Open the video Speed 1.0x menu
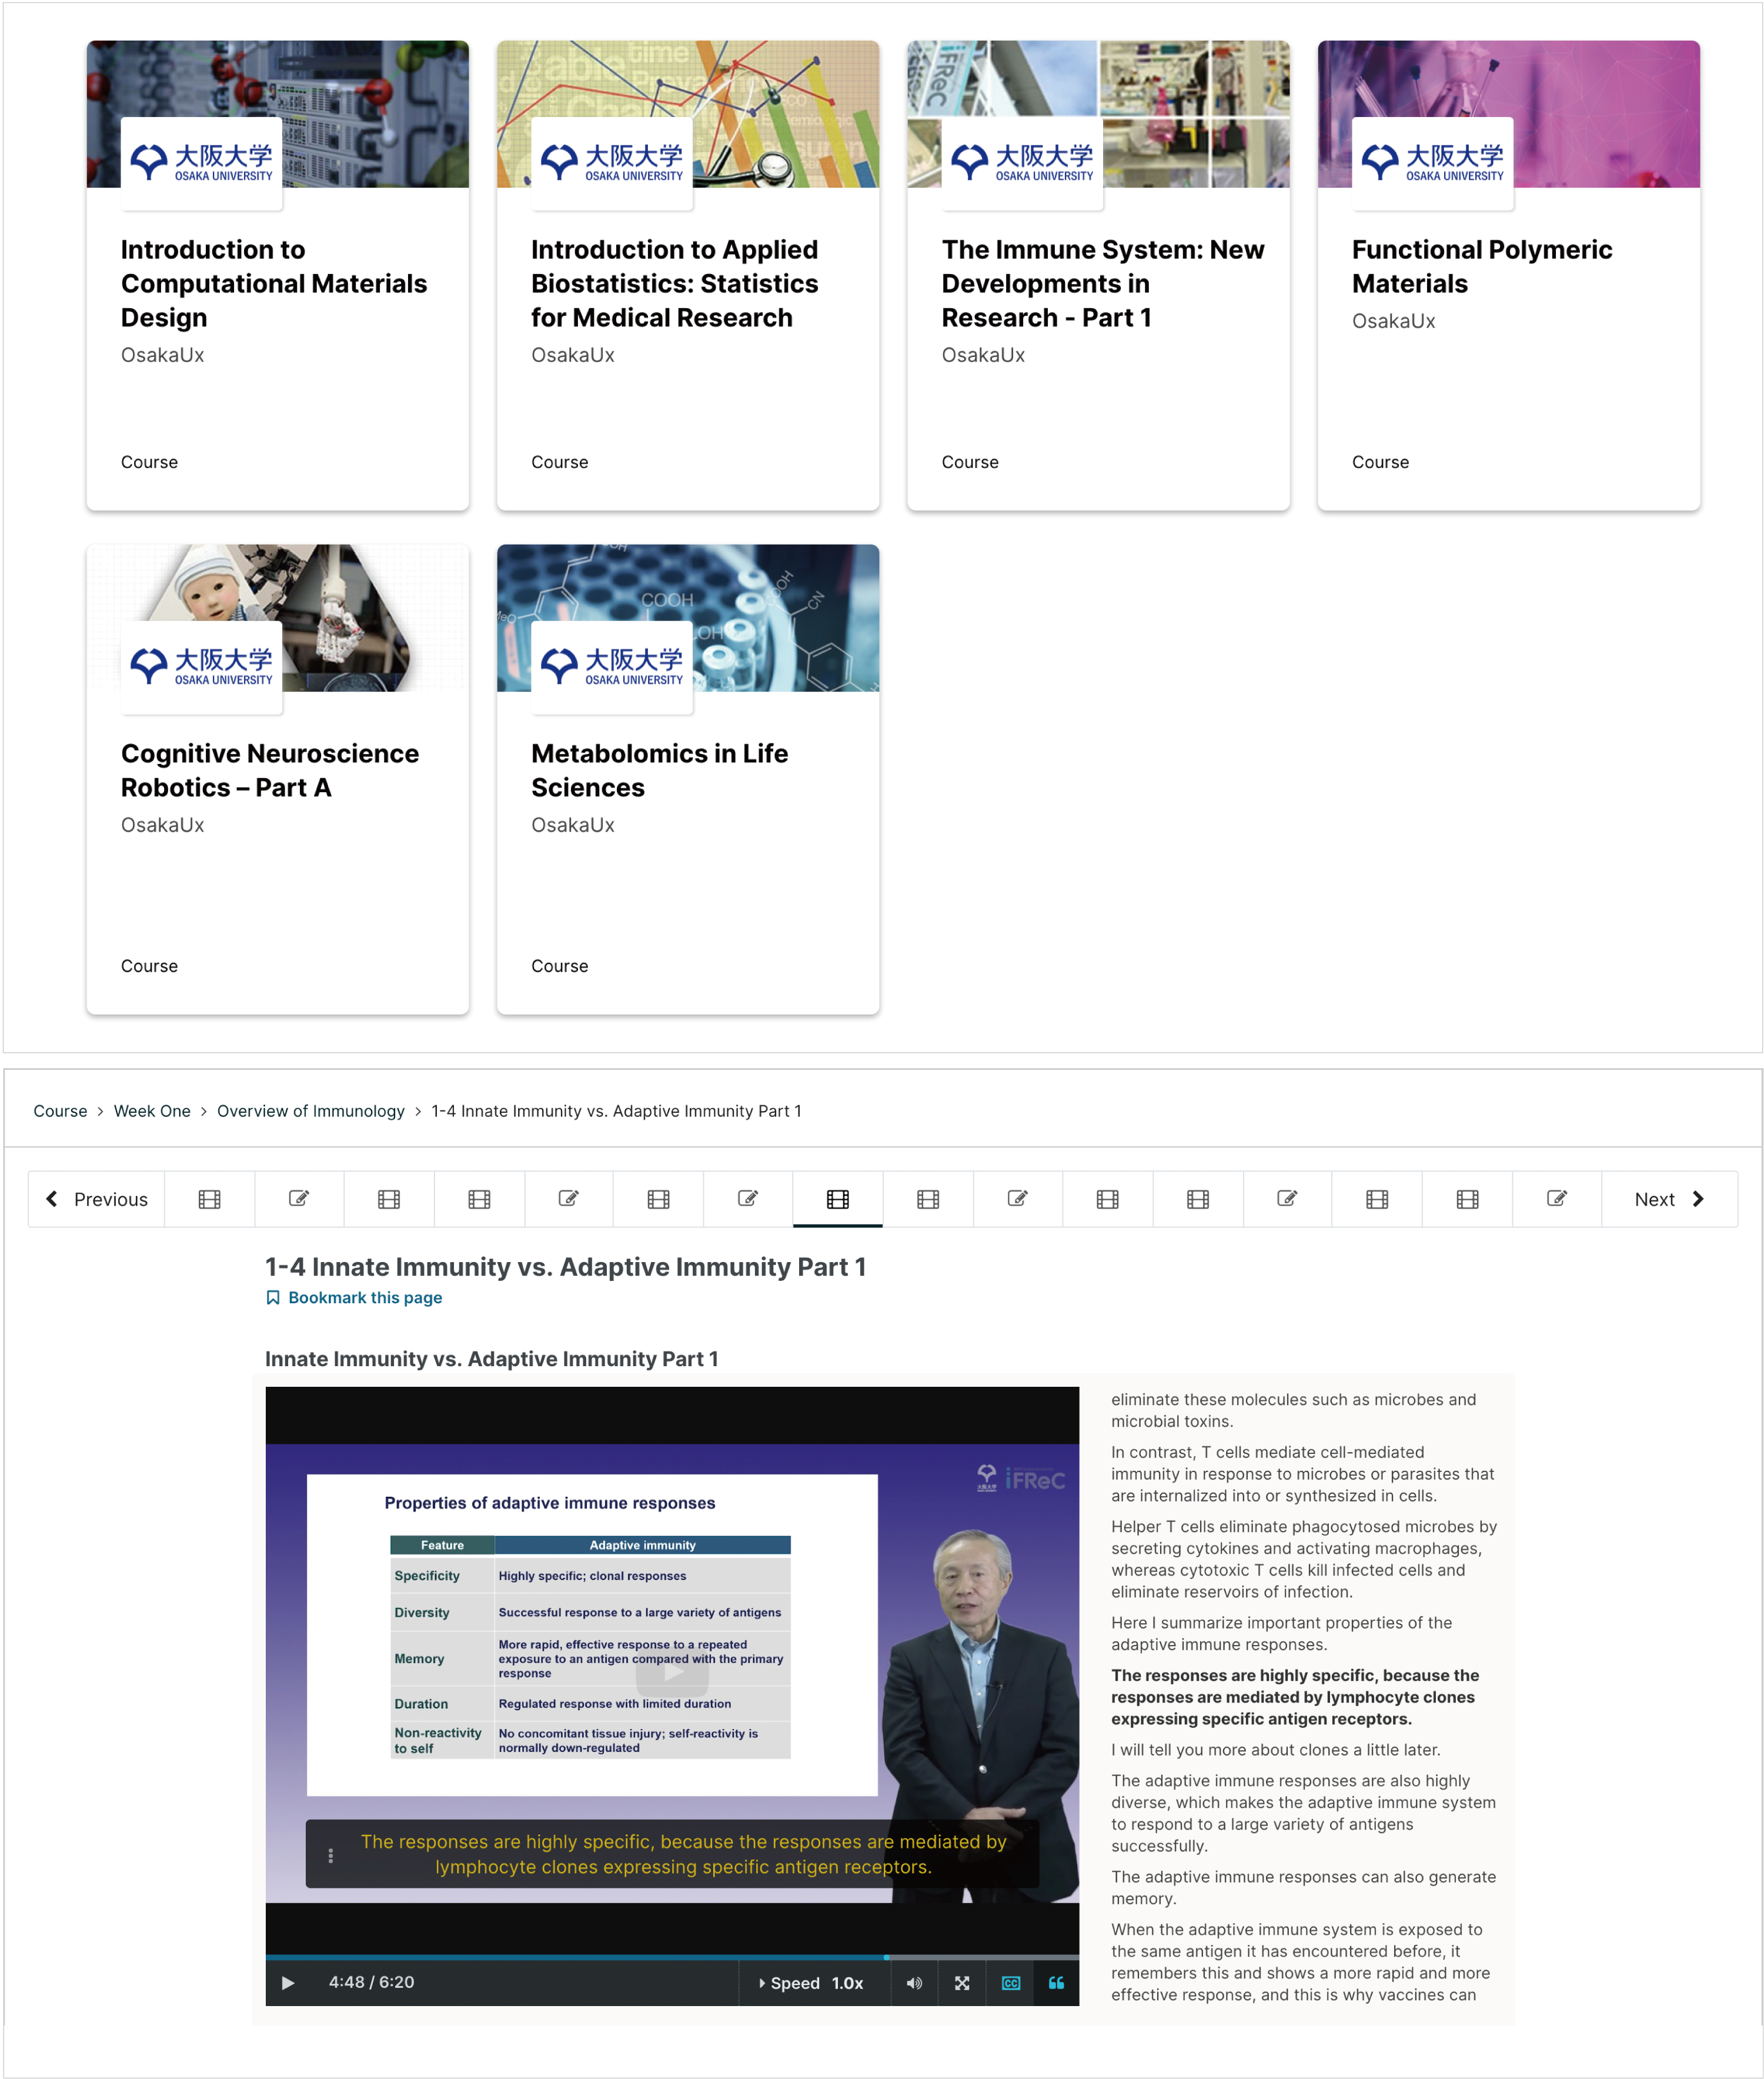The height and width of the screenshot is (2079, 1764). pos(812,1983)
